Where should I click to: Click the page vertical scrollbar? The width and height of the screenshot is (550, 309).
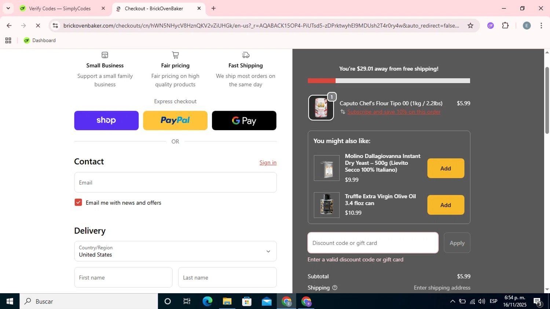tap(547, 100)
